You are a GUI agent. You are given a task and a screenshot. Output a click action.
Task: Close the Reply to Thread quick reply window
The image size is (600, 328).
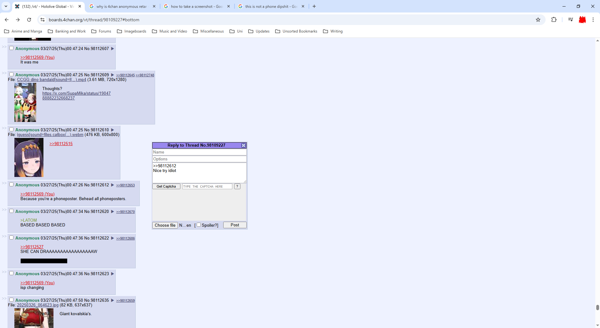tap(244, 145)
